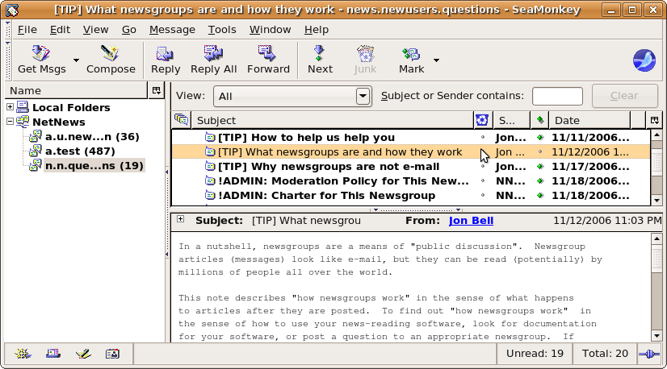Open the View filter dropdown
Viewport: 667px width, 369px height.
[x=363, y=97]
